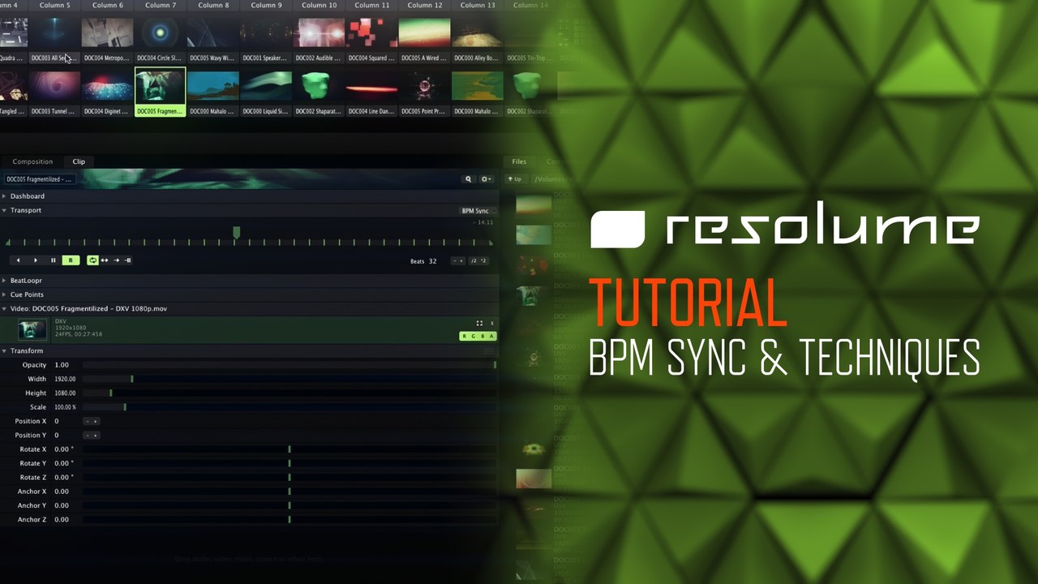The height and width of the screenshot is (584, 1038).
Task: Trigger the DOC003 Tunnel clip thumbnail
Action: click(55, 86)
